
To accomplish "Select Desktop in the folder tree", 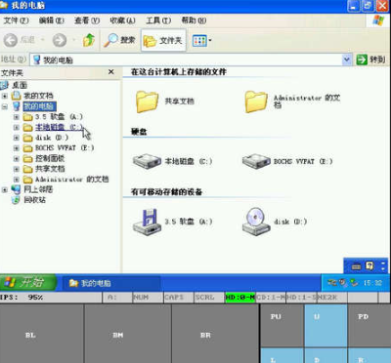I will point(20,85).
